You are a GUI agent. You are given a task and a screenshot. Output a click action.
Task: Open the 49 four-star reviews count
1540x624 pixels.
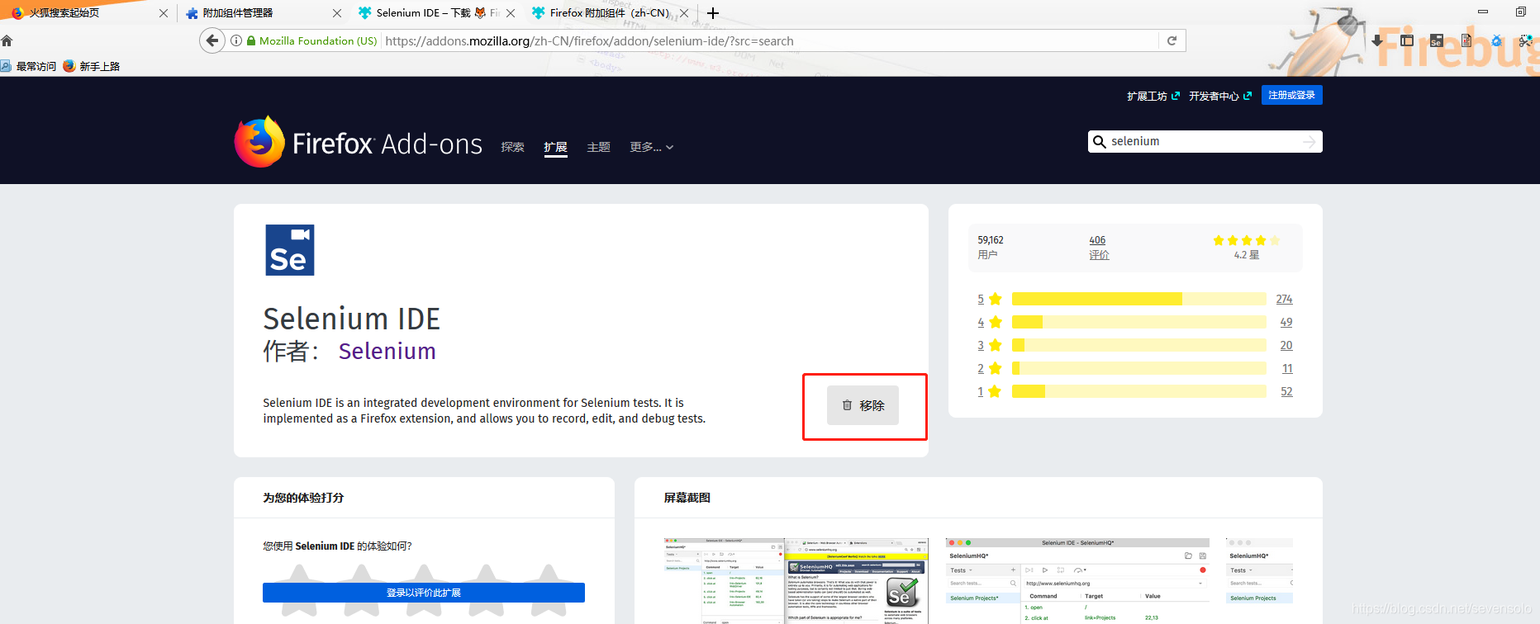click(x=1286, y=322)
